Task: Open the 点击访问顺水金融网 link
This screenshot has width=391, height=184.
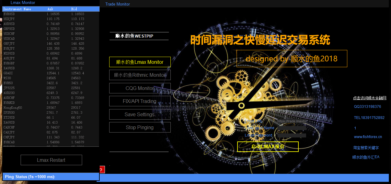Action: 369,98
